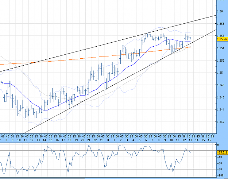
Task: Click the -40 oscillator scale label
Action: [x=219, y=157]
